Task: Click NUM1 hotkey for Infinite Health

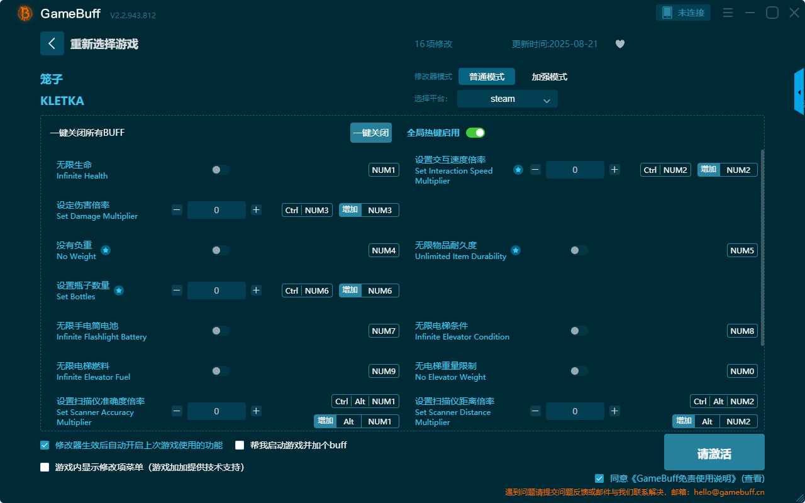Action: pos(384,170)
